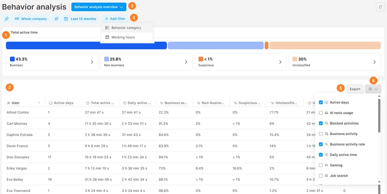The image size is (387, 194).
Task: Uncheck the Blocked activities checkbox
Action: pos(321,123)
